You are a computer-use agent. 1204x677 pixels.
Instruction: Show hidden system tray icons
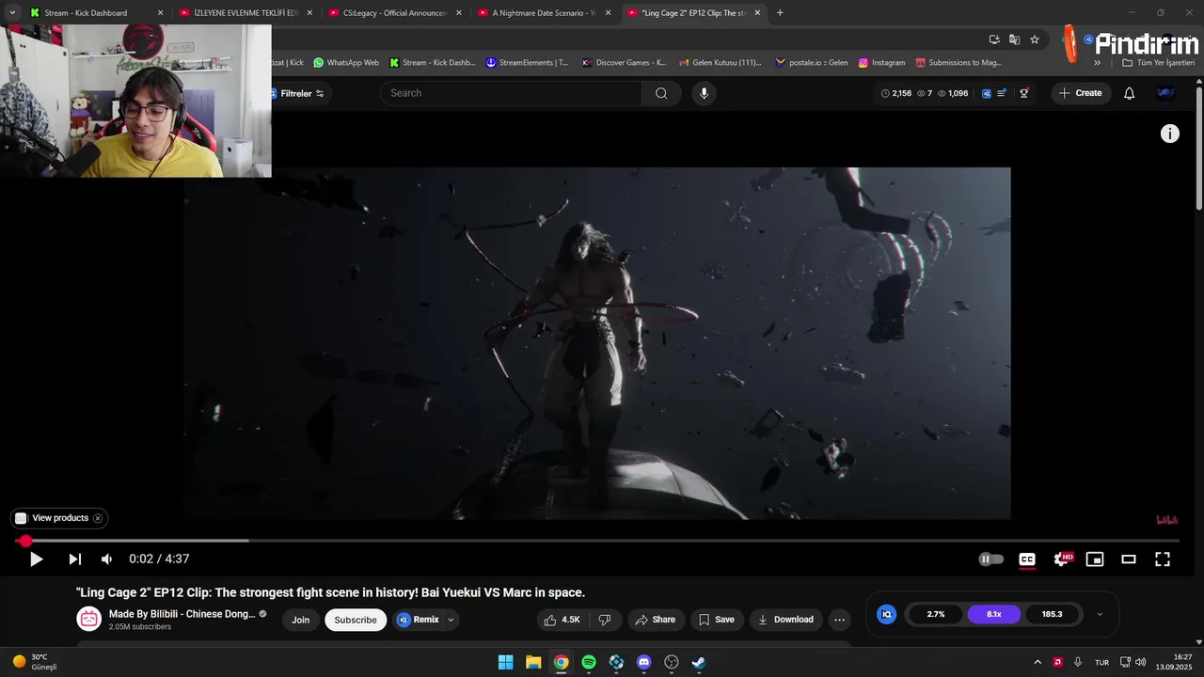point(1038,662)
